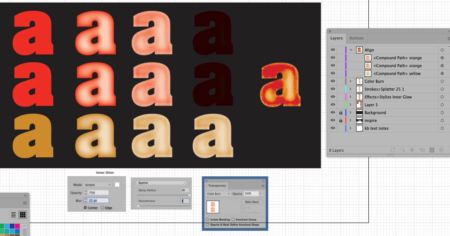Expand the kb text notes layer
This screenshot has height=236, width=450.
pos(351,128)
